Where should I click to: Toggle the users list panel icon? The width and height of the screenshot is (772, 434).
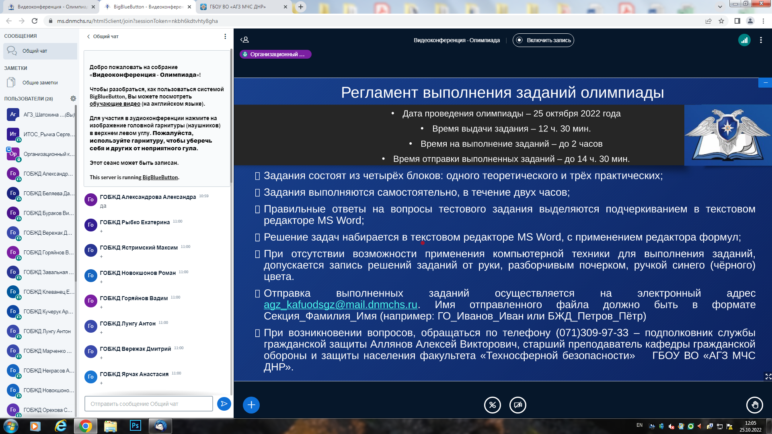(x=244, y=40)
